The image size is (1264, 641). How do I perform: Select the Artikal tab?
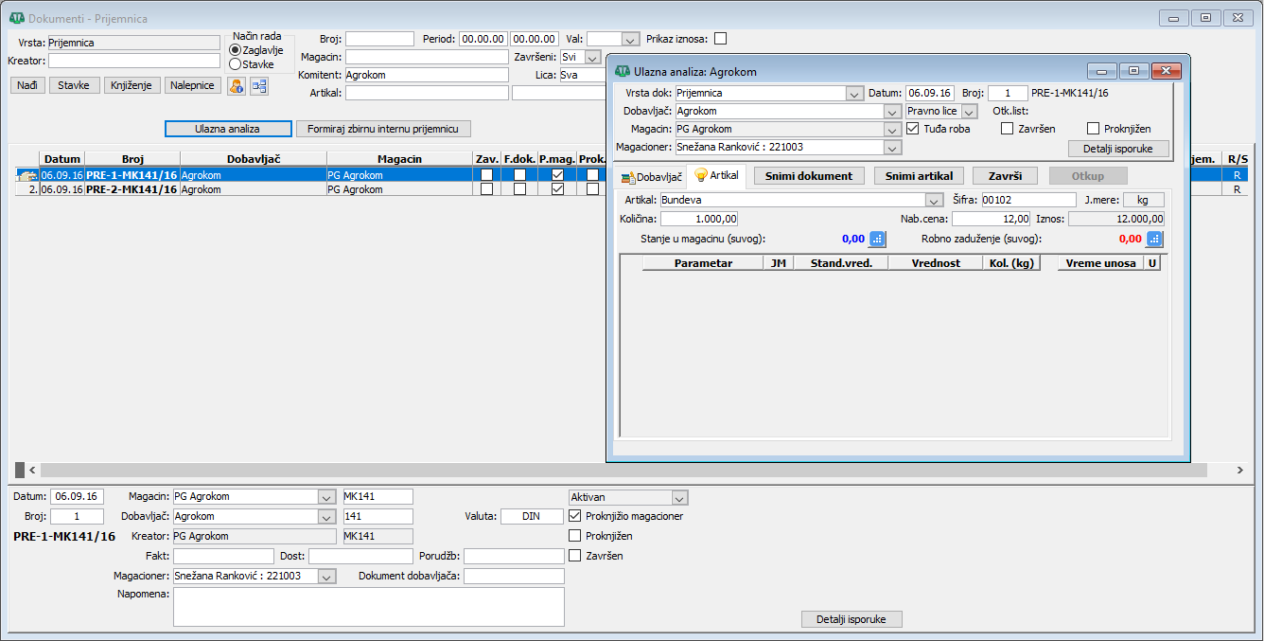[x=716, y=176]
